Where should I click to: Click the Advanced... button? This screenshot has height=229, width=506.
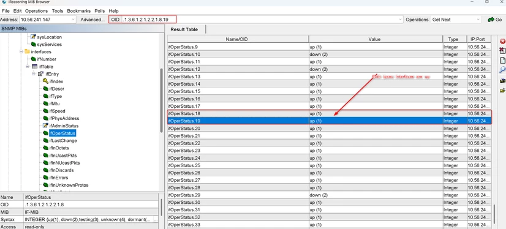click(93, 20)
